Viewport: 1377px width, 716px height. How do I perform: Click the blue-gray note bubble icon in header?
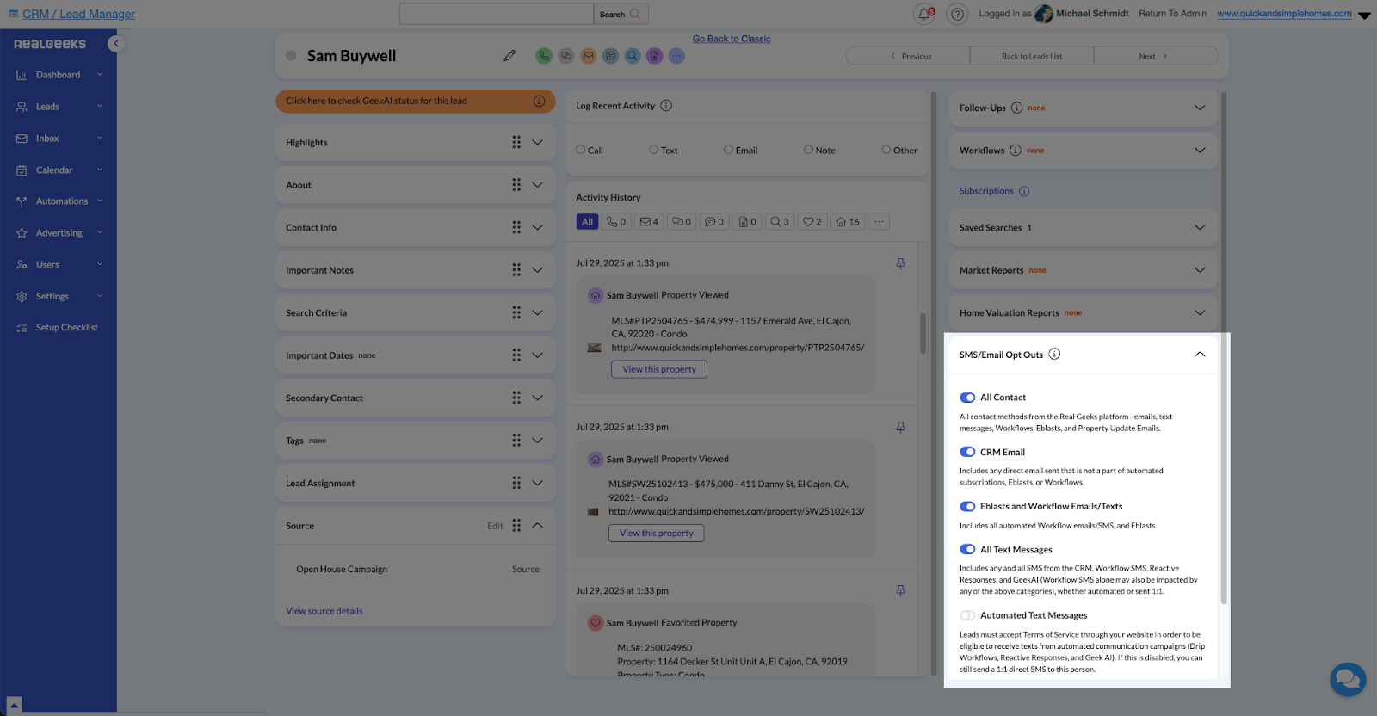click(x=610, y=56)
